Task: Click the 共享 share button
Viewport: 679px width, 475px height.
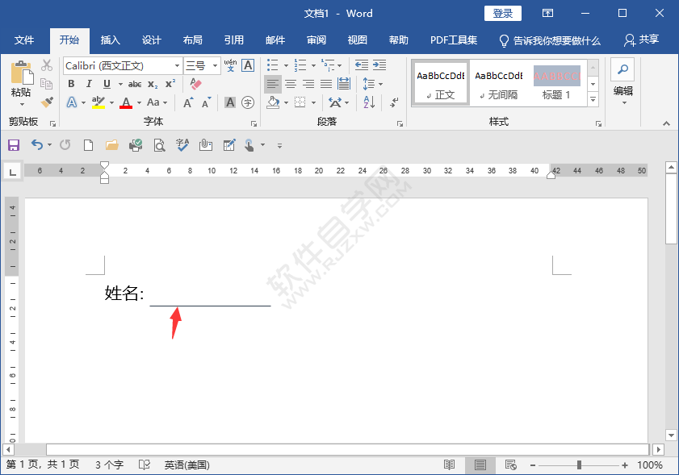Action: (x=641, y=40)
